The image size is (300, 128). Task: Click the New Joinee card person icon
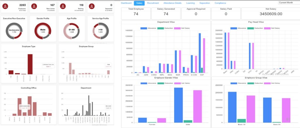point(35,6)
